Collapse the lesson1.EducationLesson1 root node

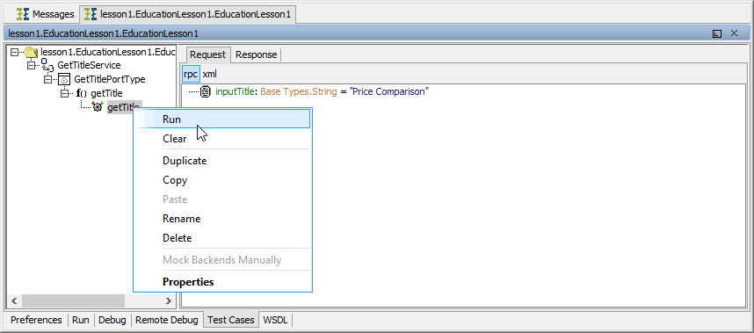pos(14,52)
